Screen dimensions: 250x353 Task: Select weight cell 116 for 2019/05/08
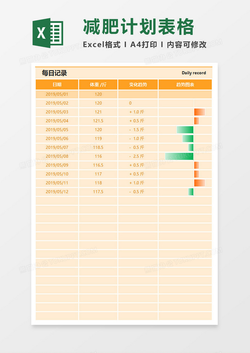(98, 156)
